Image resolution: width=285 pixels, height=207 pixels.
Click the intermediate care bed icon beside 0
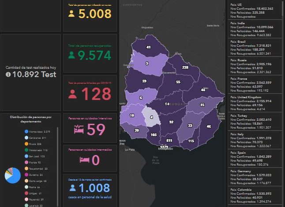point(84,159)
